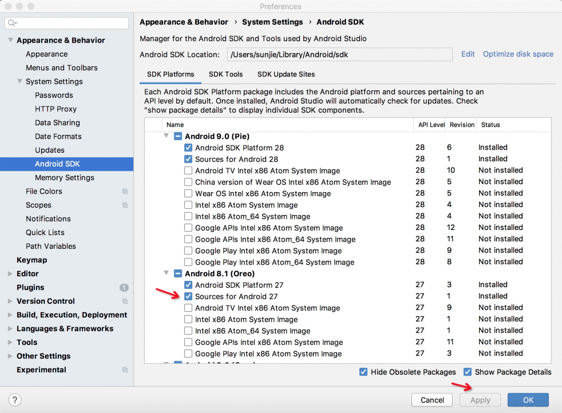Click the copy icon beside File Colors
Screen dimensions: 562x413
pos(125,191)
